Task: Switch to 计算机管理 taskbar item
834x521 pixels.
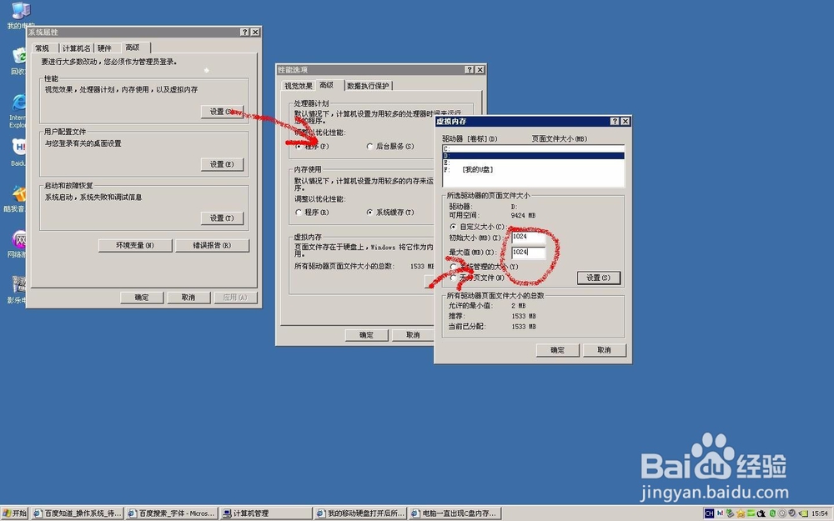Action: (x=266, y=513)
